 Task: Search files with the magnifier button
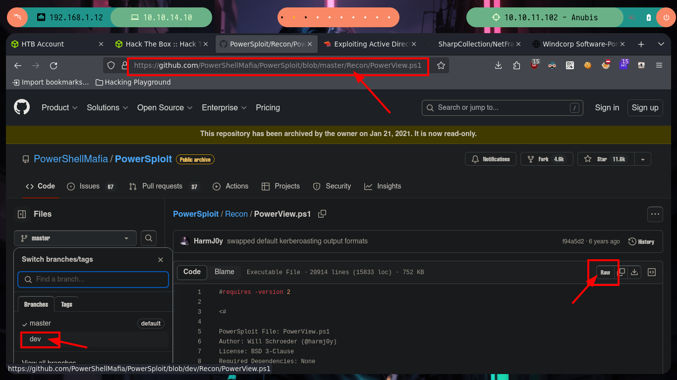pos(149,238)
